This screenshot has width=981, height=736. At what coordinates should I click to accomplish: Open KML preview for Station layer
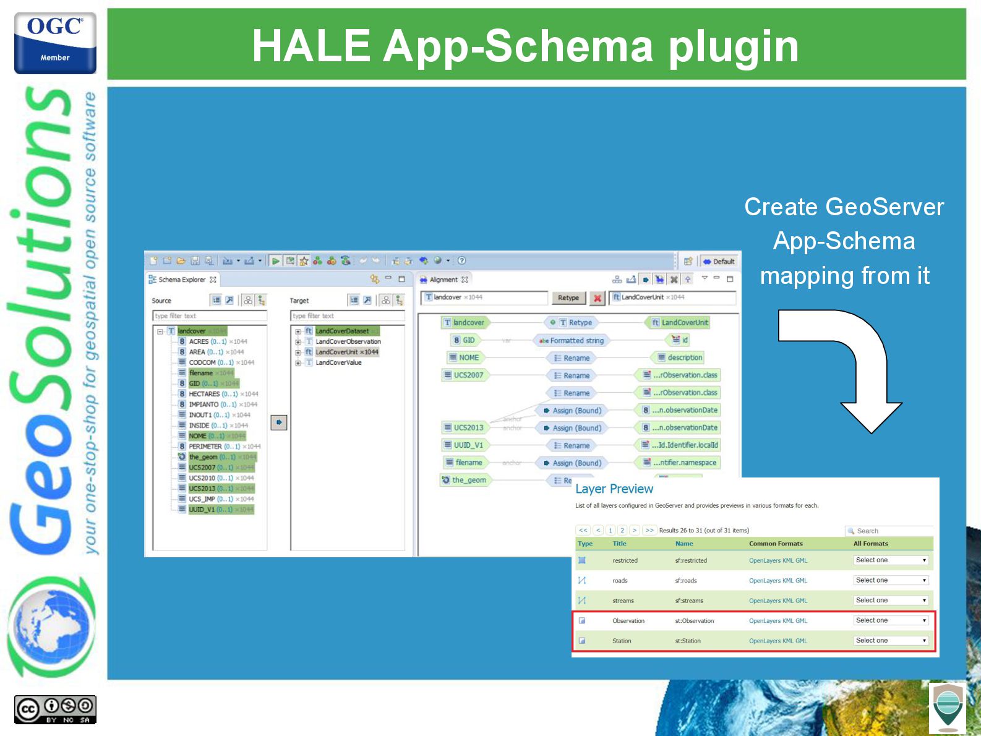[788, 641]
